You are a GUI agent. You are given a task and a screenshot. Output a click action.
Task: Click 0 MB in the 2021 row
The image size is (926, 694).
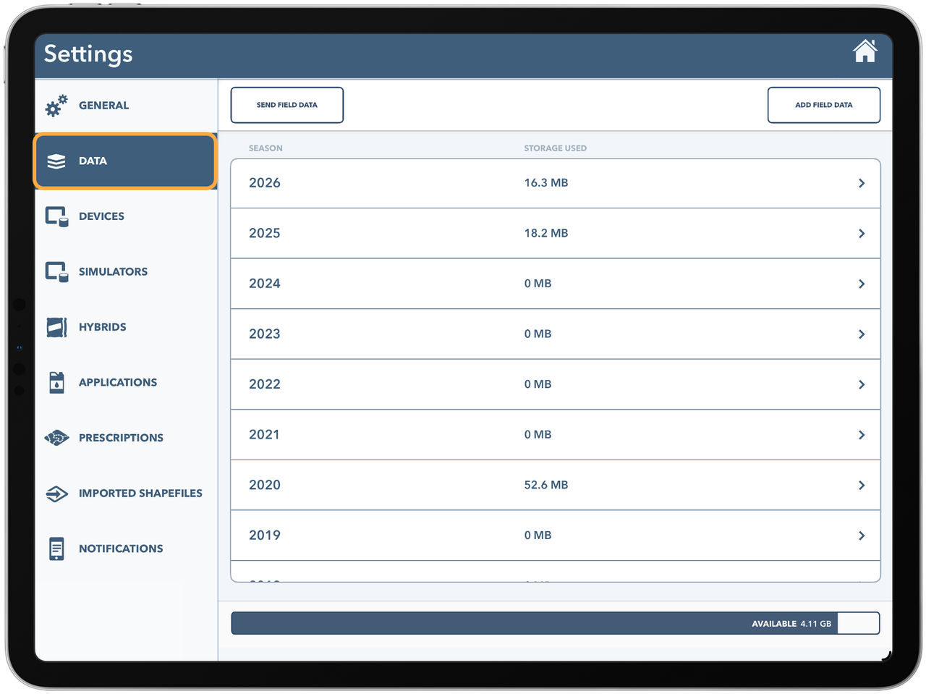coord(538,434)
